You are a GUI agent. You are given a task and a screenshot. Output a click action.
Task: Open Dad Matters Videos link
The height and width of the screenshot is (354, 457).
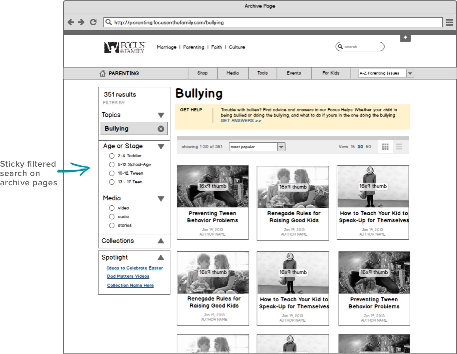pyautogui.click(x=128, y=276)
